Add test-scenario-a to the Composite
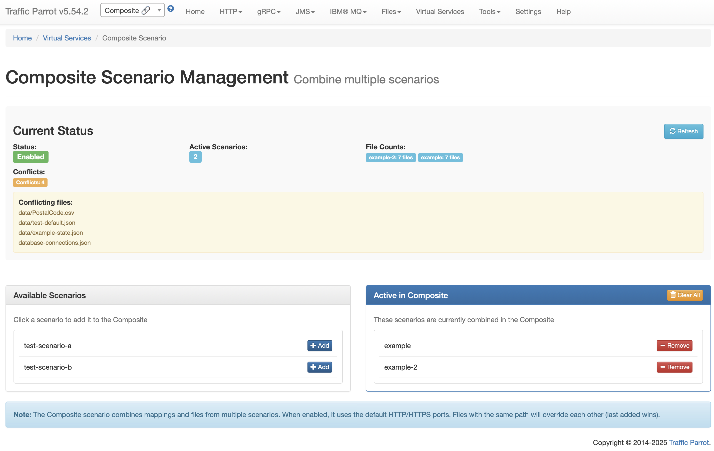The height and width of the screenshot is (451, 714). [x=319, y=345]
